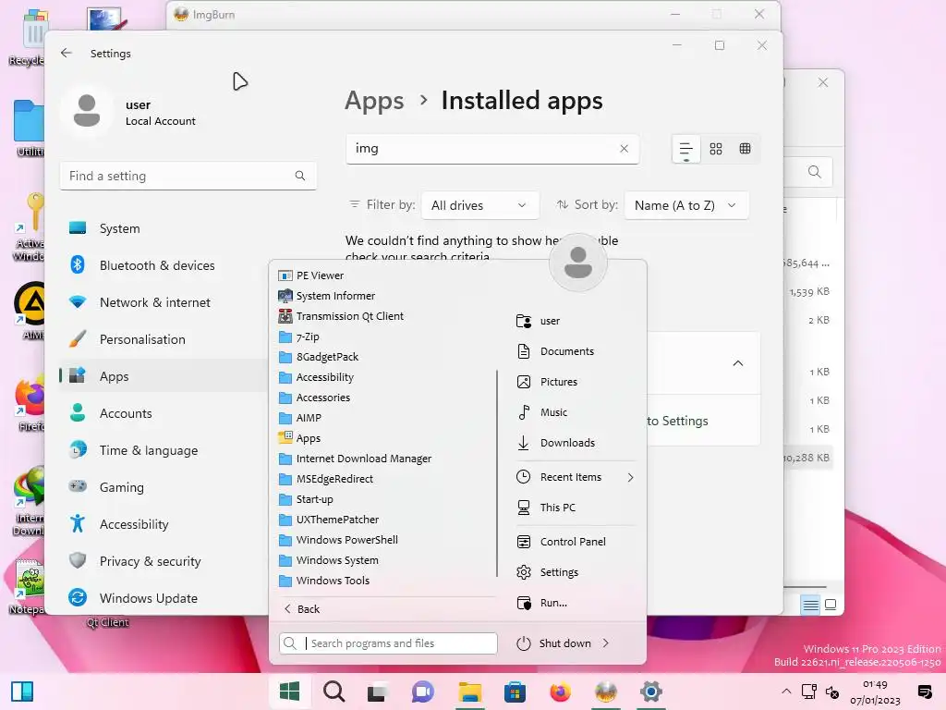Screen dimensions: 946x710
Task: Open Settings from start menu right column
Action: coord(547,571)
